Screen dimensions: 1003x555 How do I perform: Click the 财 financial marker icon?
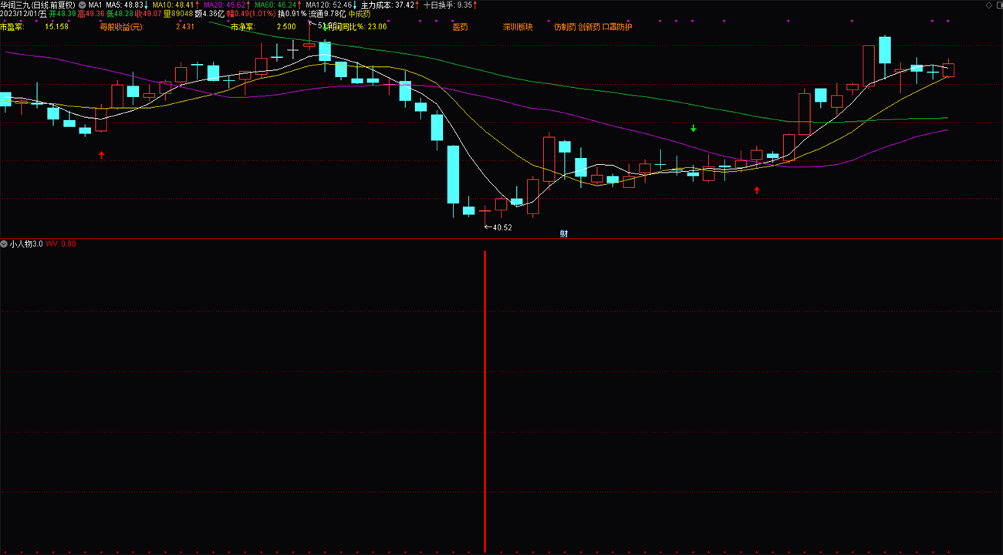click(x=564, y=234)
